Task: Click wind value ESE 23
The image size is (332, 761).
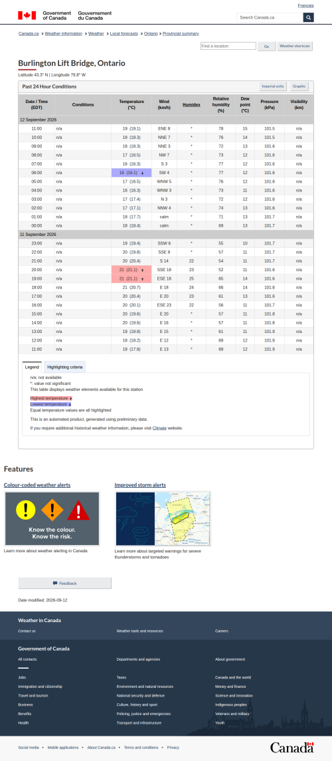Action: coord(164,305)
